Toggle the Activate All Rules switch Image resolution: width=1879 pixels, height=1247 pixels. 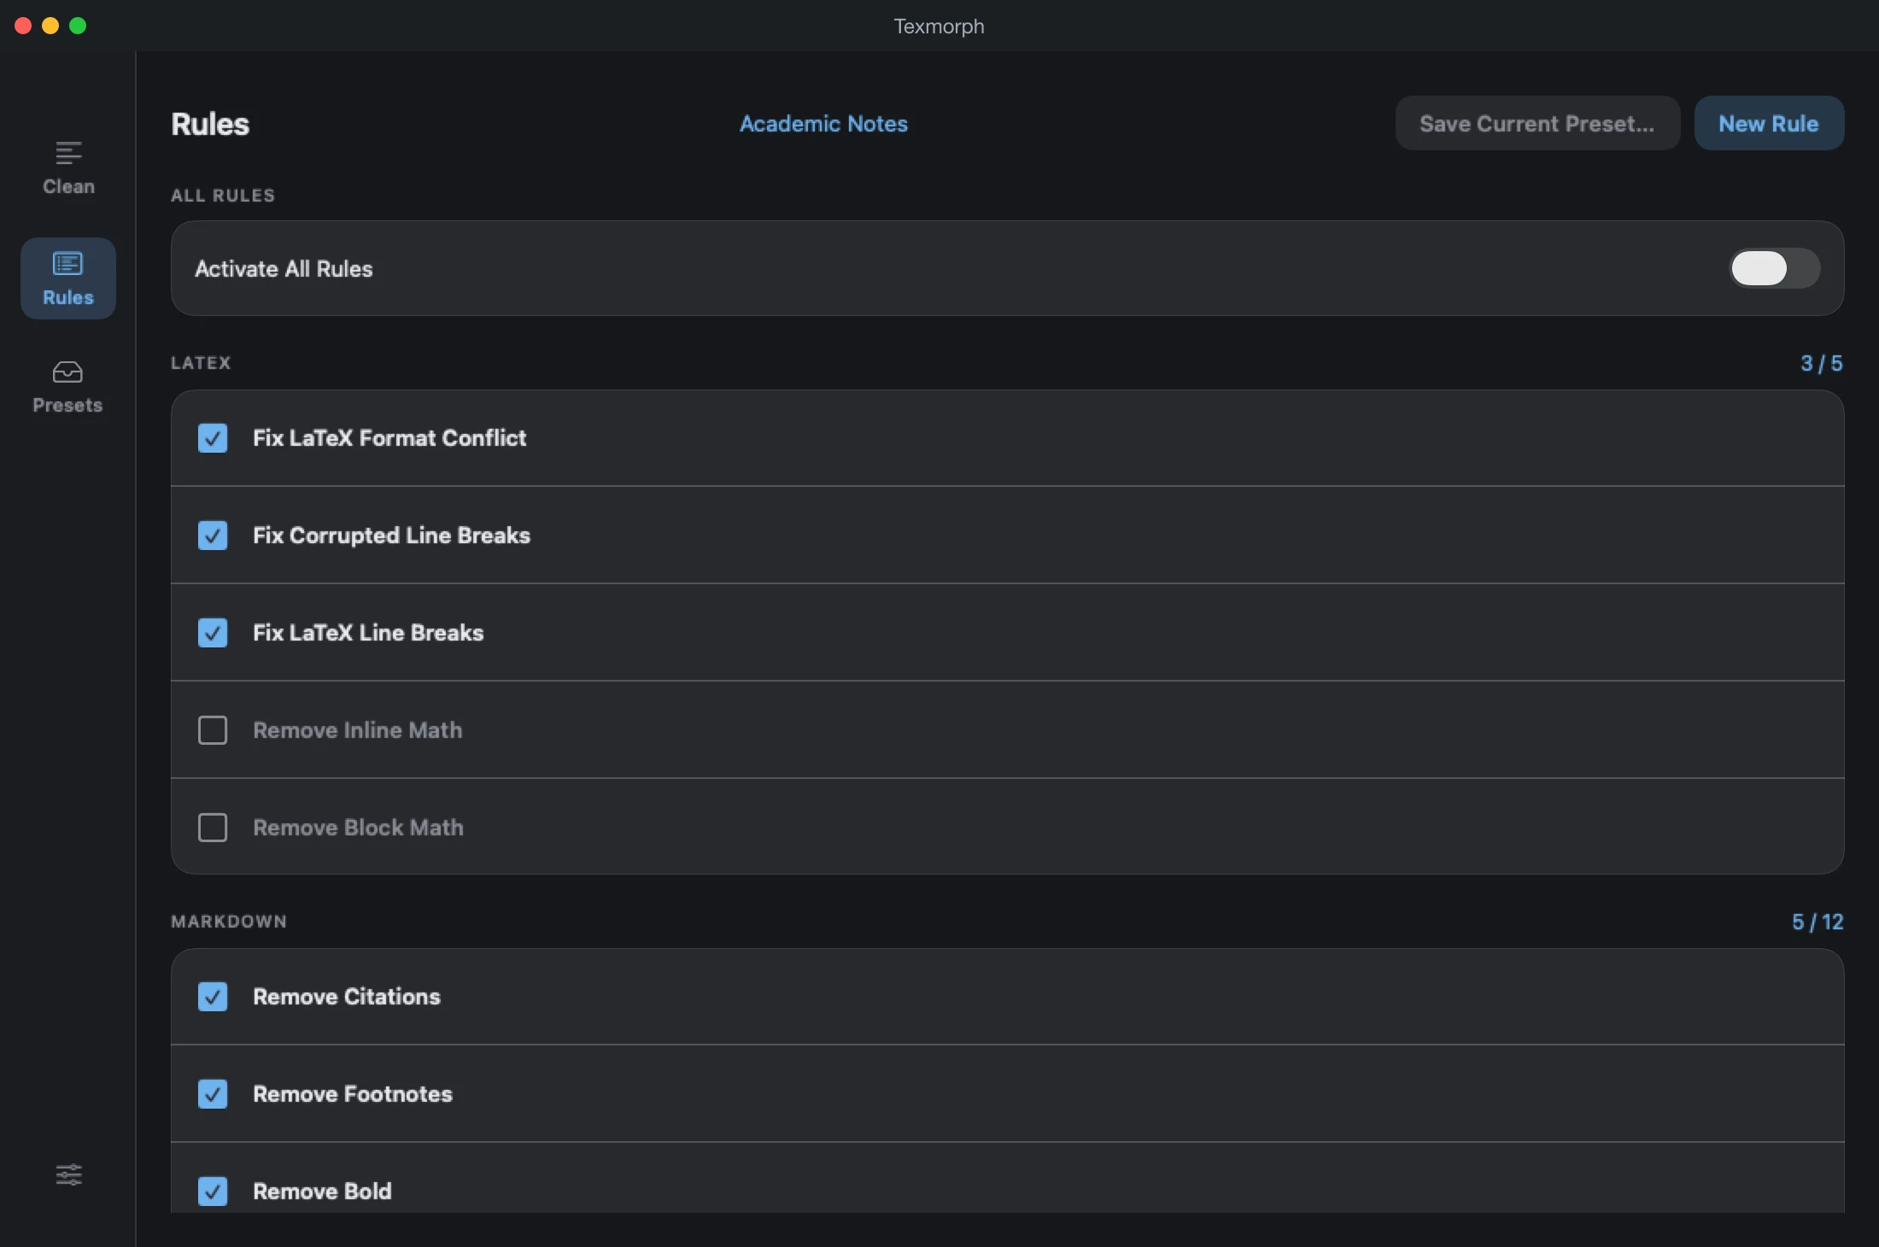point(1774,268)
